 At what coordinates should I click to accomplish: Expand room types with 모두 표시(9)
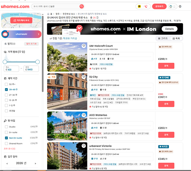tap(10, 148)
